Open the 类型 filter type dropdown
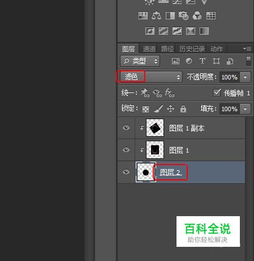254x261 pixels. point(140,61)
